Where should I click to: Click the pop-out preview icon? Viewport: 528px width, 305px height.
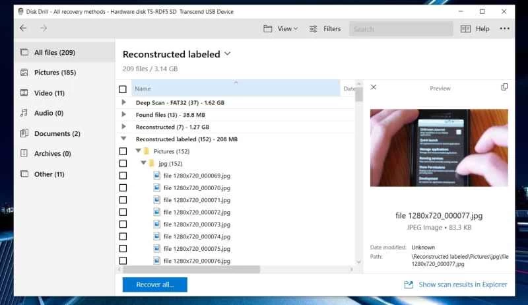tap(504, 87)
